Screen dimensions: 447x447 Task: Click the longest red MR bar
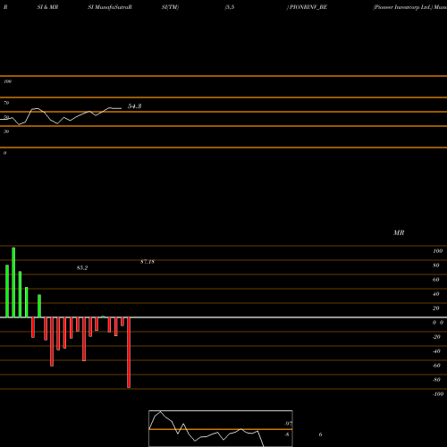click(129, 352)
